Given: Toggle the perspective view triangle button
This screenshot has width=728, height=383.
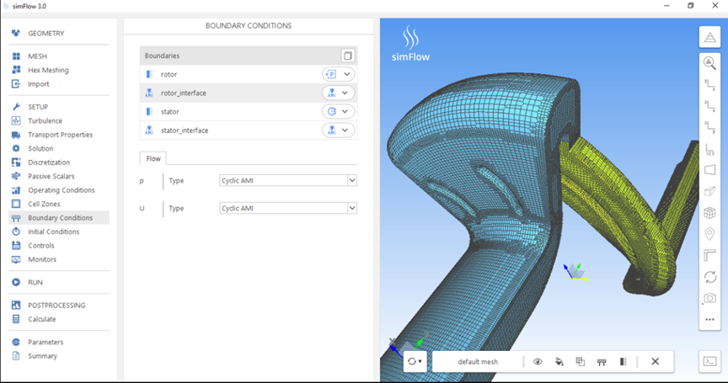Looking at the screenshot, I should pyautogui.click(x=709, y=36).
